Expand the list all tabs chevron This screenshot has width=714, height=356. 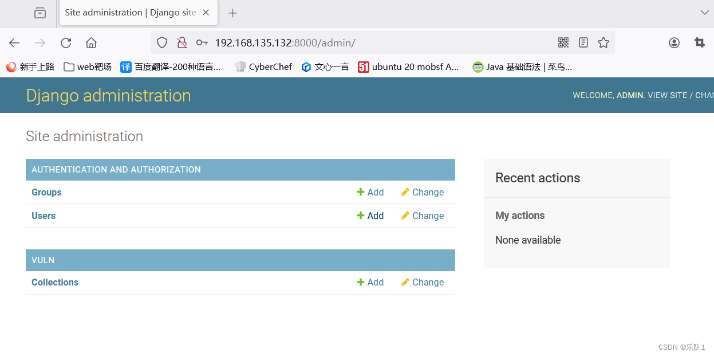[705, 12]
